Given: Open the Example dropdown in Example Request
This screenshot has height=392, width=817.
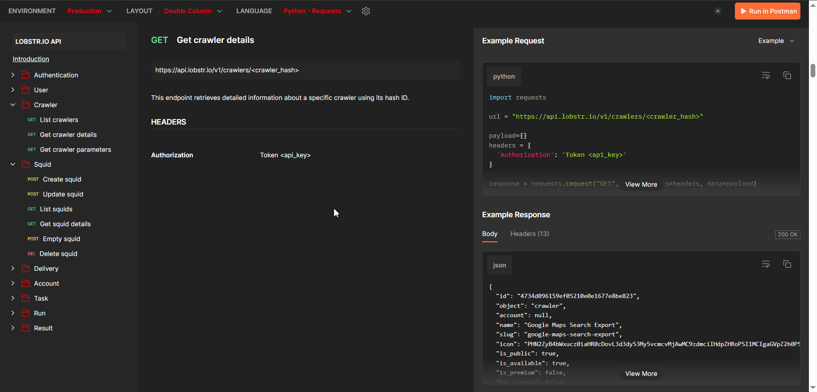Looking at the screenshot, I should click(x=776, y=41).
